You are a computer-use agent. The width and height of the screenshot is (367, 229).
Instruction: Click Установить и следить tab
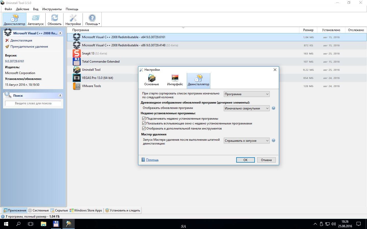pyautogui.click(x=123, y=210)
